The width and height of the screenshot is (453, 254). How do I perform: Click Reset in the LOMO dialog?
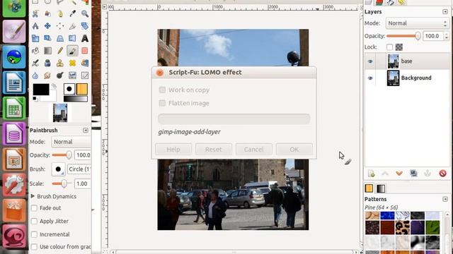214,149
